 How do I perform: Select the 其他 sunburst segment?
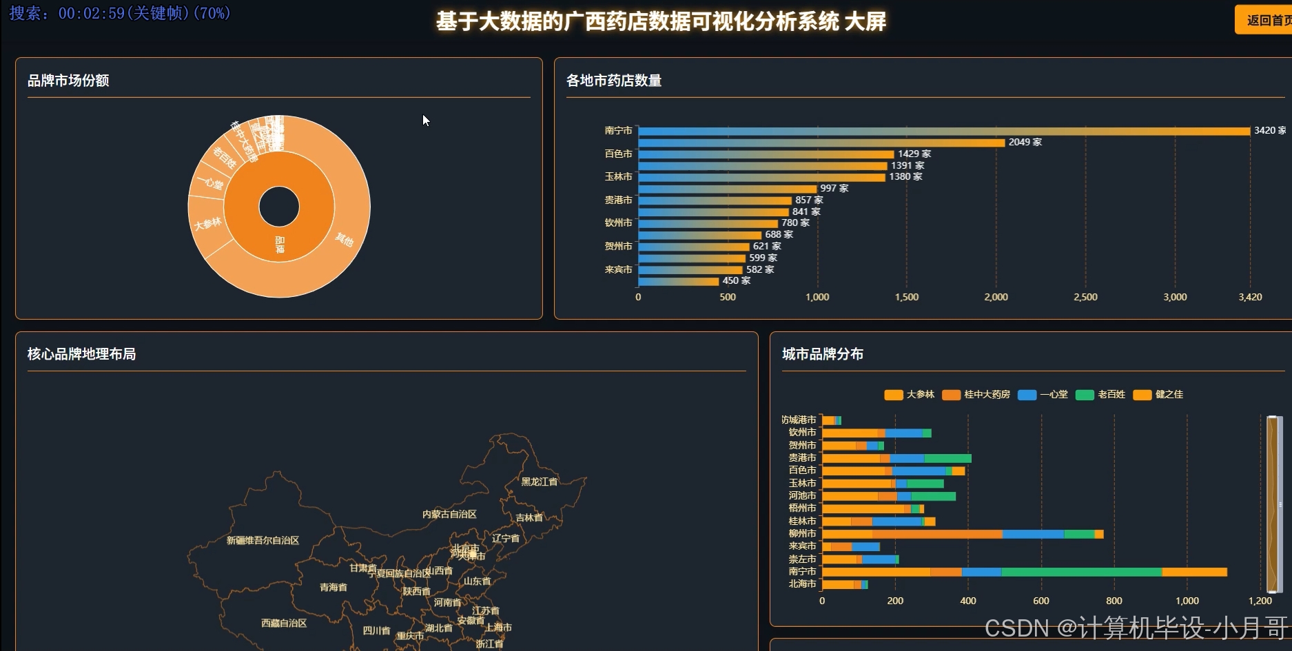click(x=345, y=239)
